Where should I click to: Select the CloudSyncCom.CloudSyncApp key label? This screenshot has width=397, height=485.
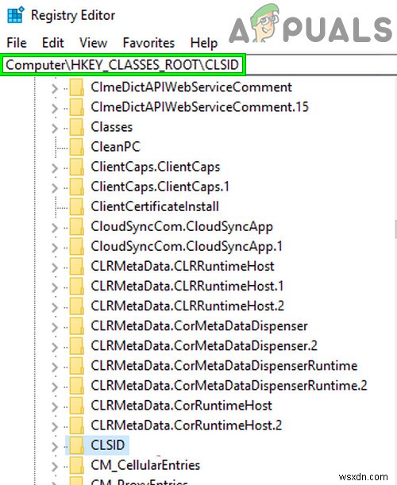182,227
